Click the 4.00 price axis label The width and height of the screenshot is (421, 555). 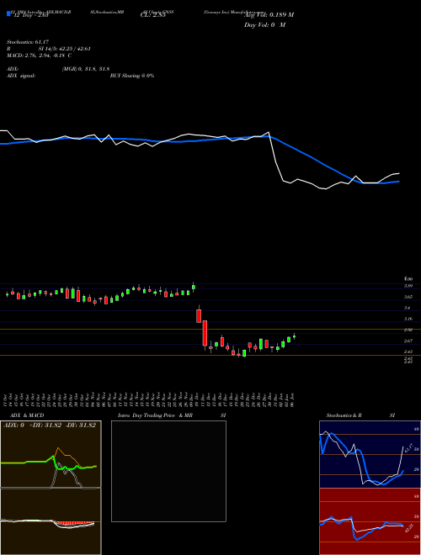pyautogui.click(x=408, y=279)
